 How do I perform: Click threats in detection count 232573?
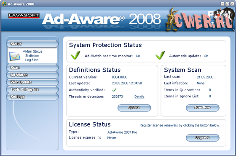pyautogui.click(x=117, y=97)
